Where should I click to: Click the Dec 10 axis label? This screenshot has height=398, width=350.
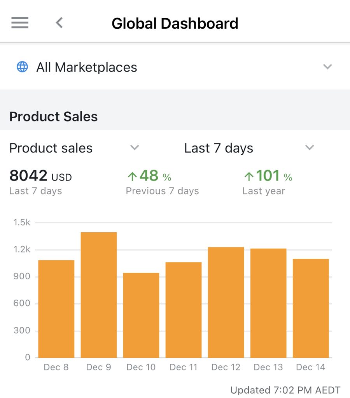point(141,367)
